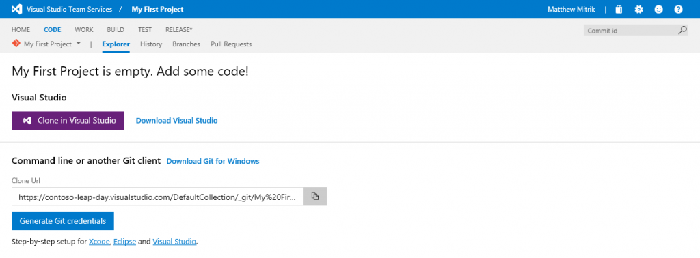This screenshot has height=258, width=700.
Task: Click the Git repository icon beside My First Project
Action: tap(16, 43)
